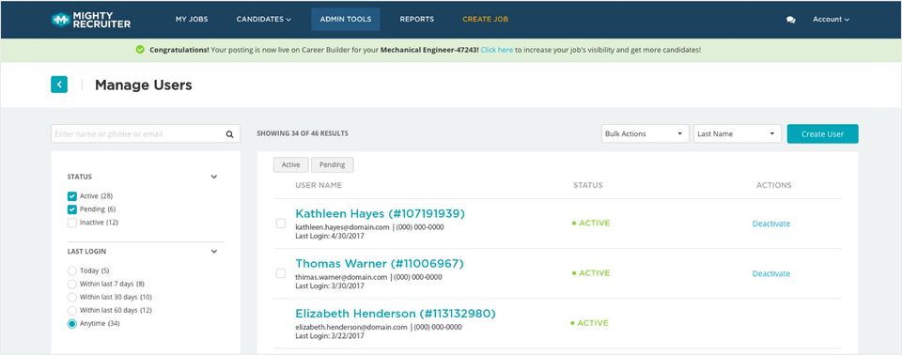This screenshot has height=355, width=902.
Task: Select Kathleen Hayes row checkbox
Action: [281, 224]
